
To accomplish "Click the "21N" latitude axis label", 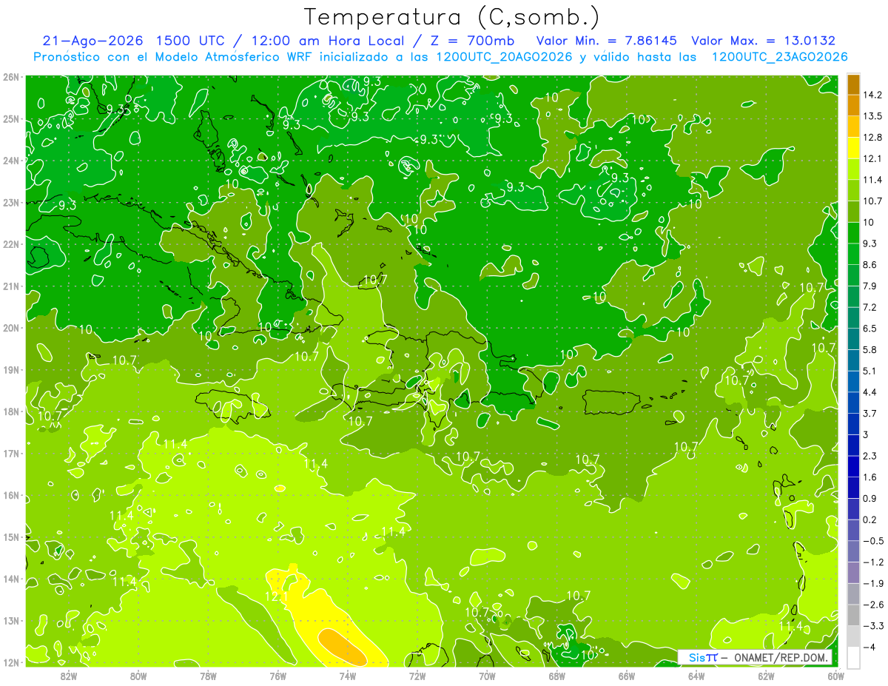I will [10, 286].
